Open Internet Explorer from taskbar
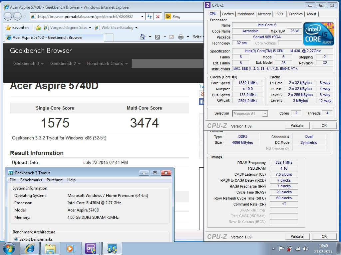 click(x=30, y=248)
